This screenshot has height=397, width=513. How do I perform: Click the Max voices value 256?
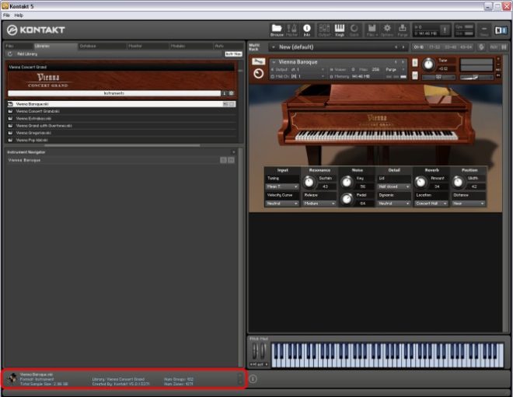pyautogui.click(x=375, y=70)
